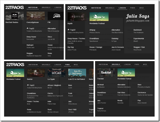Open the Lola ED vs Half Baked thumbnail
The width and height of the screenshot is (160, 122).
(77, 73)
